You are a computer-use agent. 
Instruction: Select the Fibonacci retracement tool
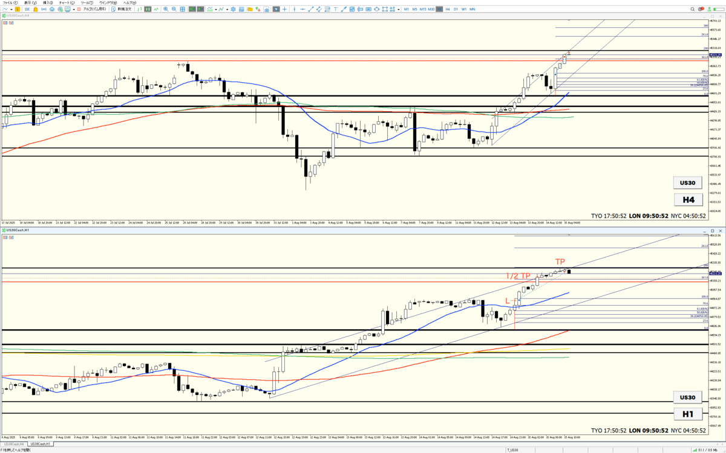coord(327,9)
